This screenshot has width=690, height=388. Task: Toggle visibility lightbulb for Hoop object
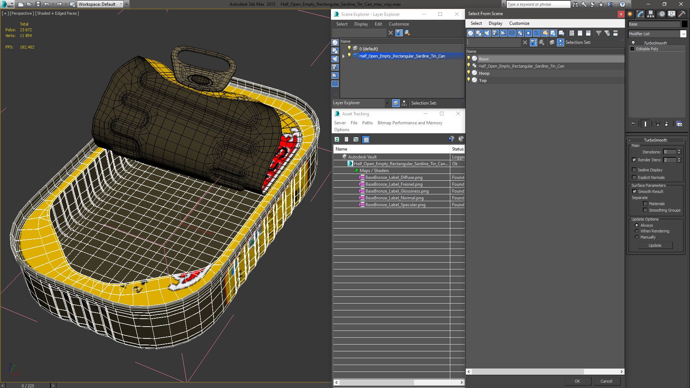[x=468, y=73]
